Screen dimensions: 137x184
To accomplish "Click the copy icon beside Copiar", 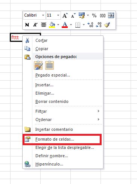I will click(27, 49).
